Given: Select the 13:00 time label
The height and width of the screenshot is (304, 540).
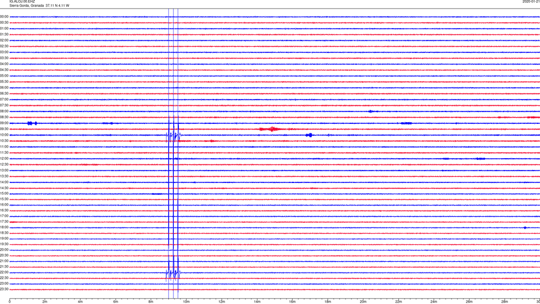Looking at the screenshot, I should click(4, 170).
